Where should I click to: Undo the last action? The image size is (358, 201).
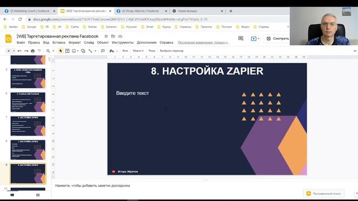pyautogui.click(x=20, y=51)
